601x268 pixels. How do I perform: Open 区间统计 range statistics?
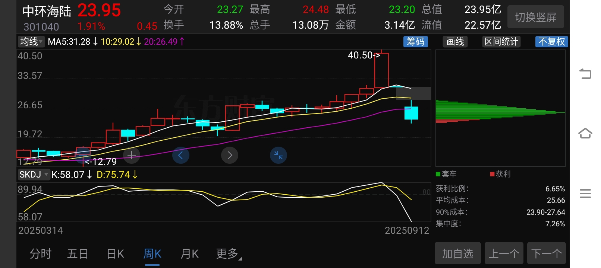(501, 42)
